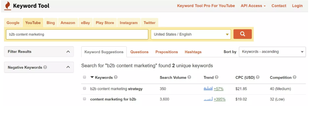Viewport: 310px width, 123px height.
Task: Click keyword b2b content marketing strategy
Action: [x=116, y=89]
